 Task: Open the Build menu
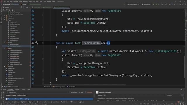click(x=30, y=1)
